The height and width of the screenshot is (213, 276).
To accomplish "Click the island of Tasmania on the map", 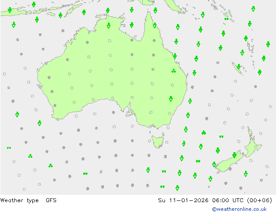I will click(158, 141).
